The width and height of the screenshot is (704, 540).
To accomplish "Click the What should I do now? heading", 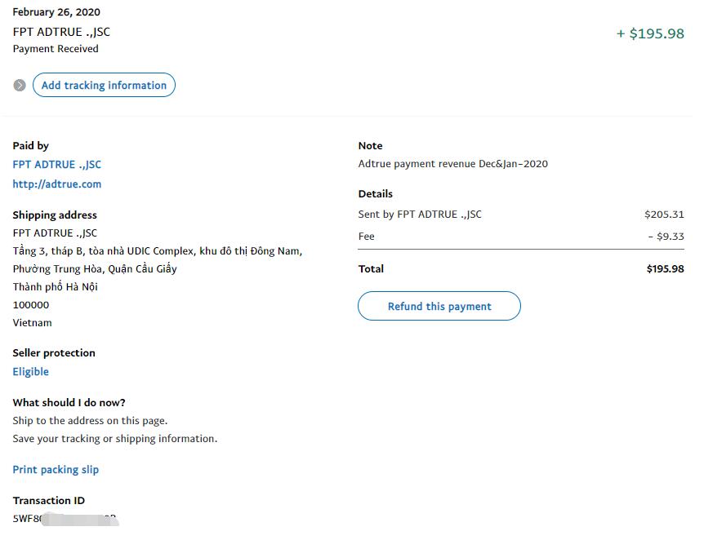I will tap(69, 403).
